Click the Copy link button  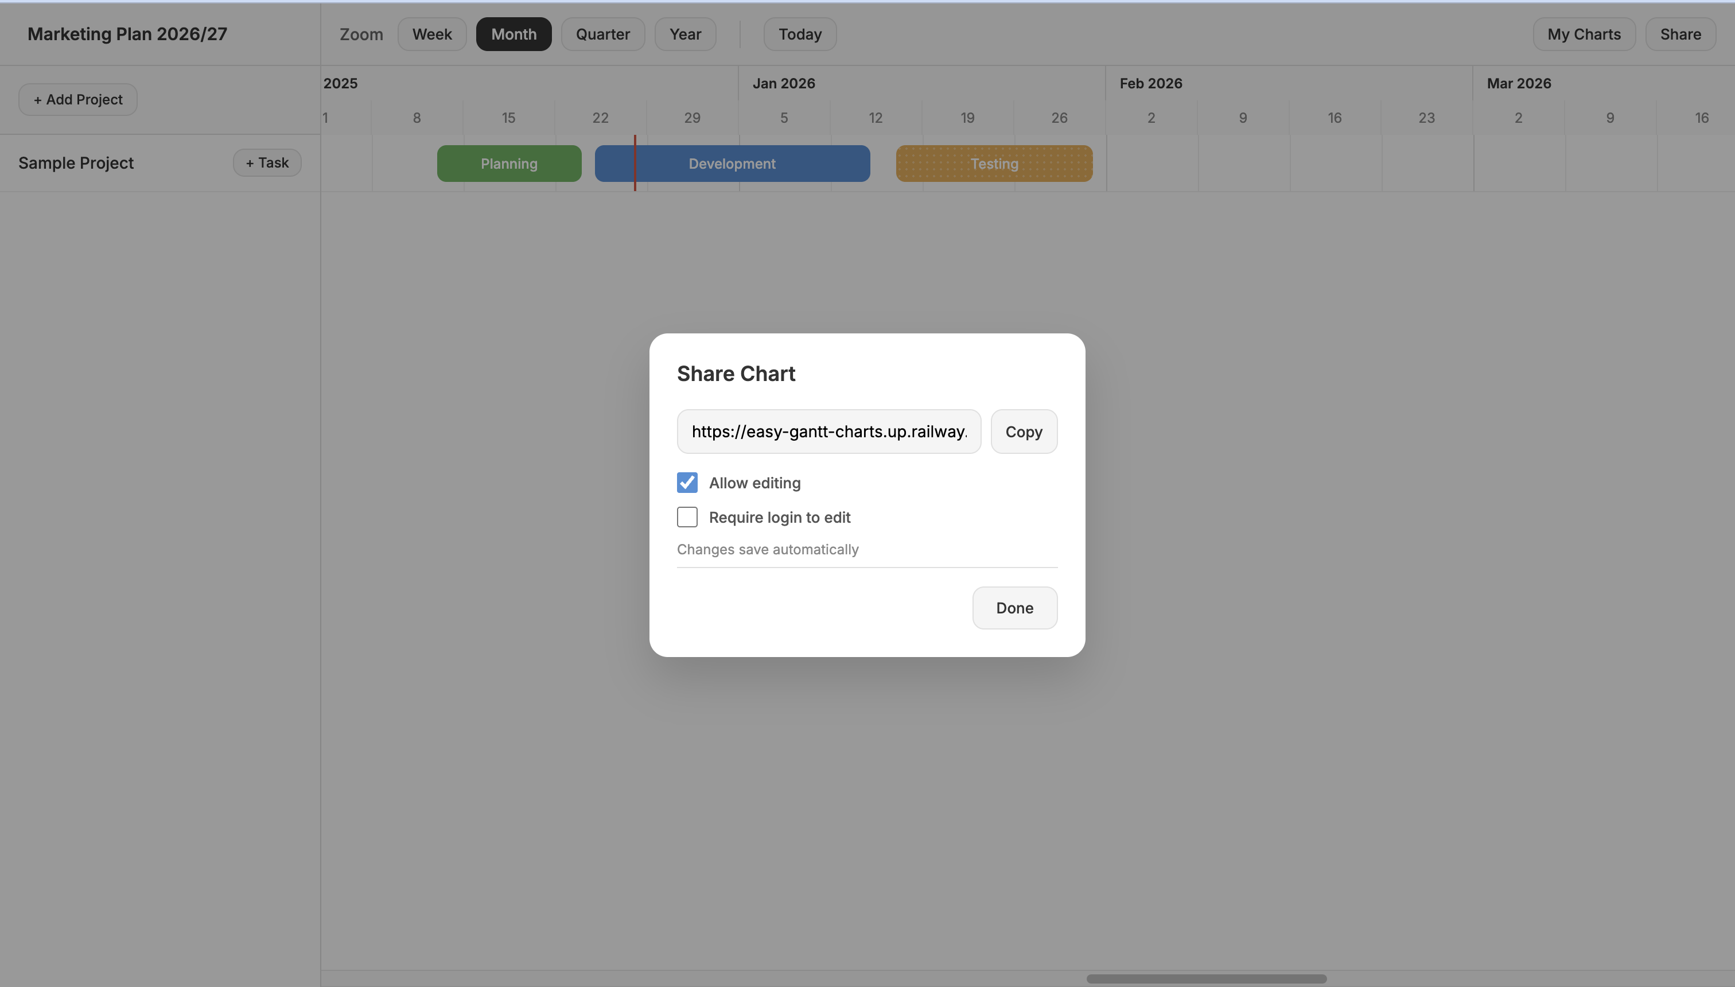(1024, 432)
